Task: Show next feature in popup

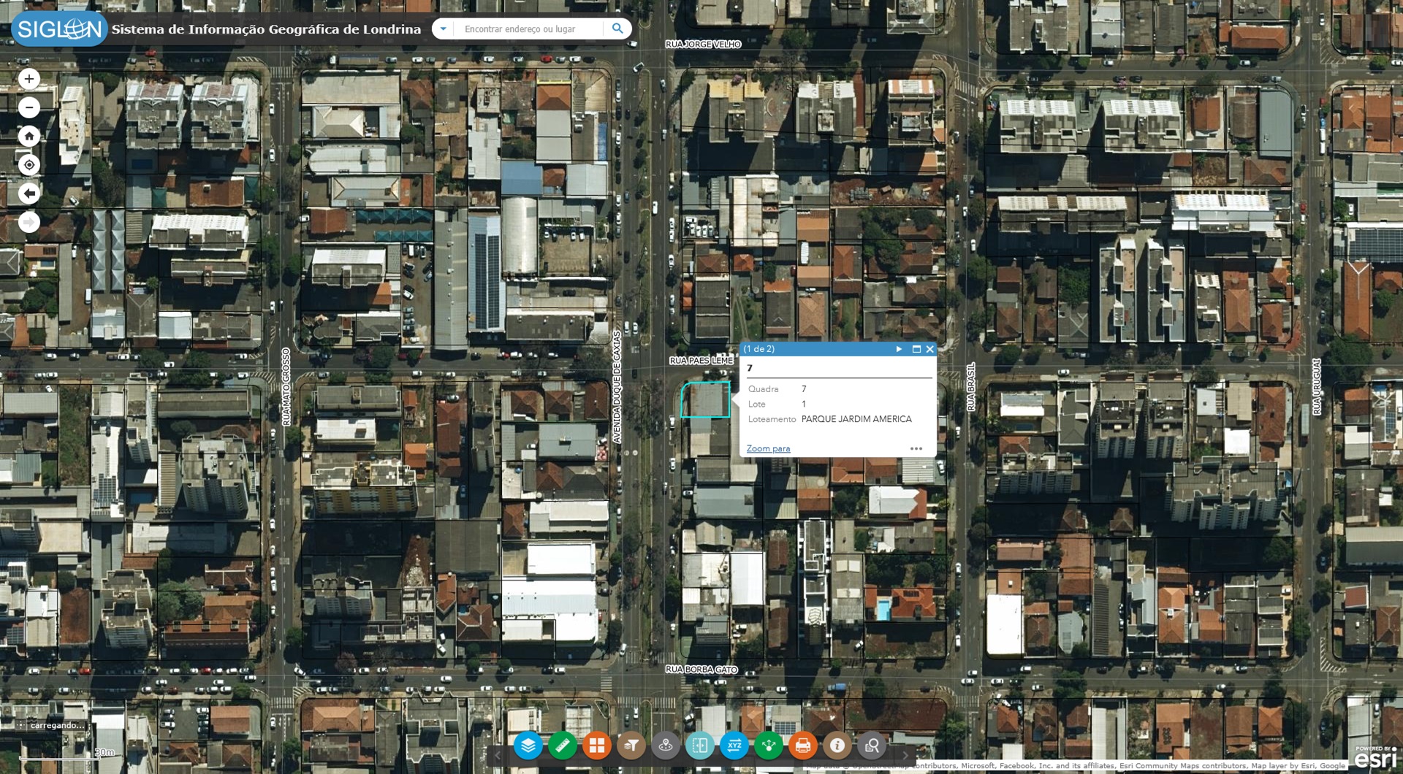Action: tap(899, 349)
